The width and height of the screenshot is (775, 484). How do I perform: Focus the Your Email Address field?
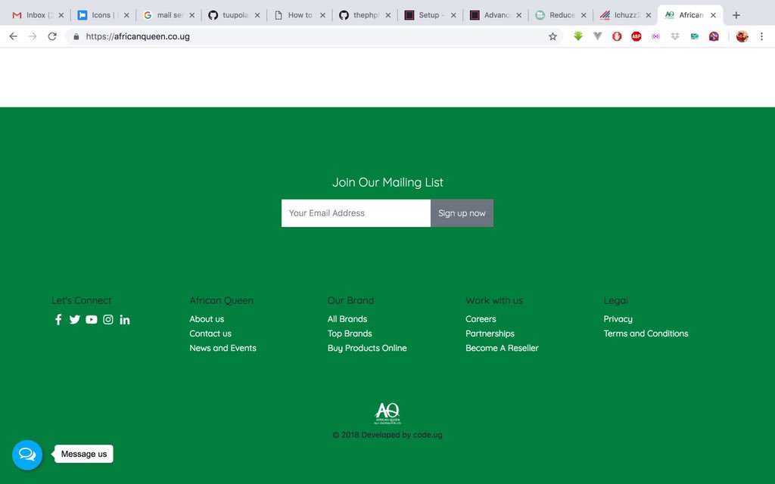[x=356, y=213]
